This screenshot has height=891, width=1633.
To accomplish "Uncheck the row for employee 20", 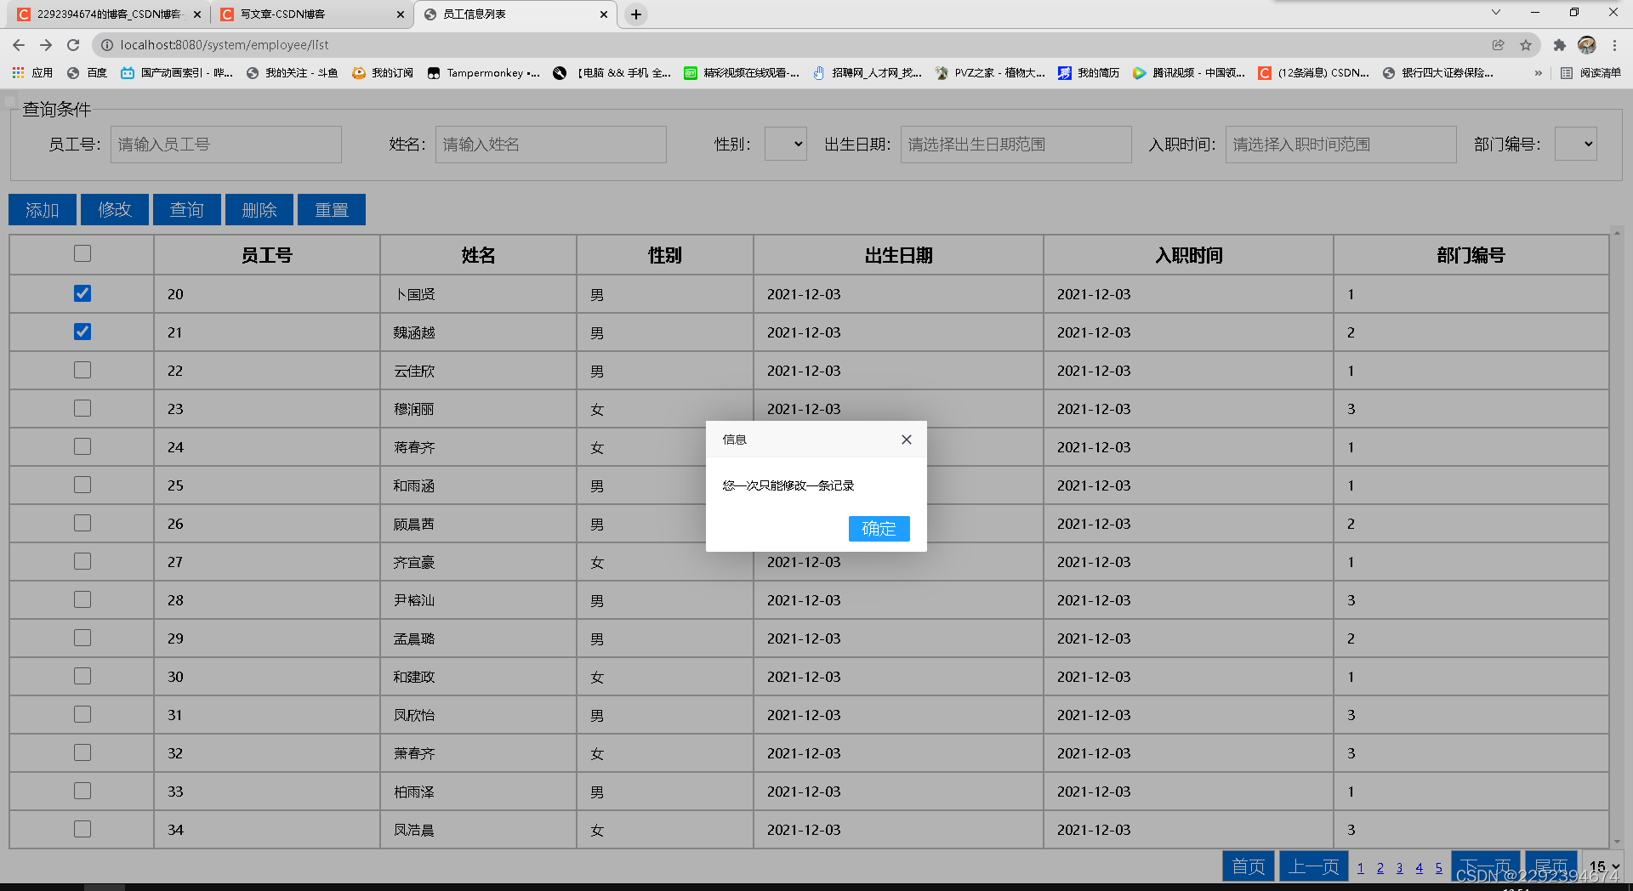I will coord(83,293).
